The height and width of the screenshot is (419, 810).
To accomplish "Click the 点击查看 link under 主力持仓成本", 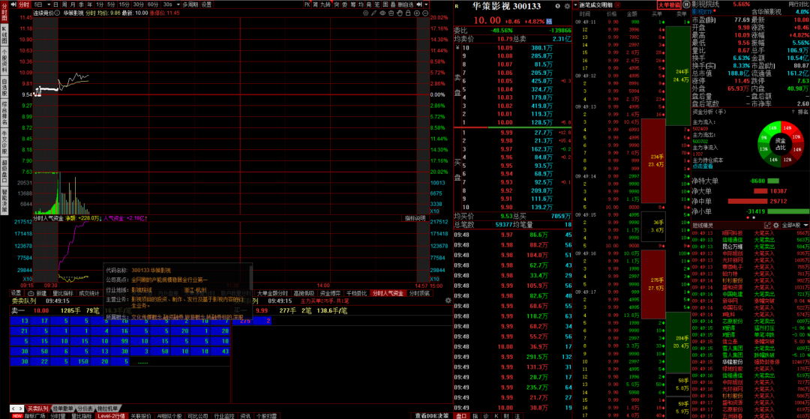I will pos(701,166).
